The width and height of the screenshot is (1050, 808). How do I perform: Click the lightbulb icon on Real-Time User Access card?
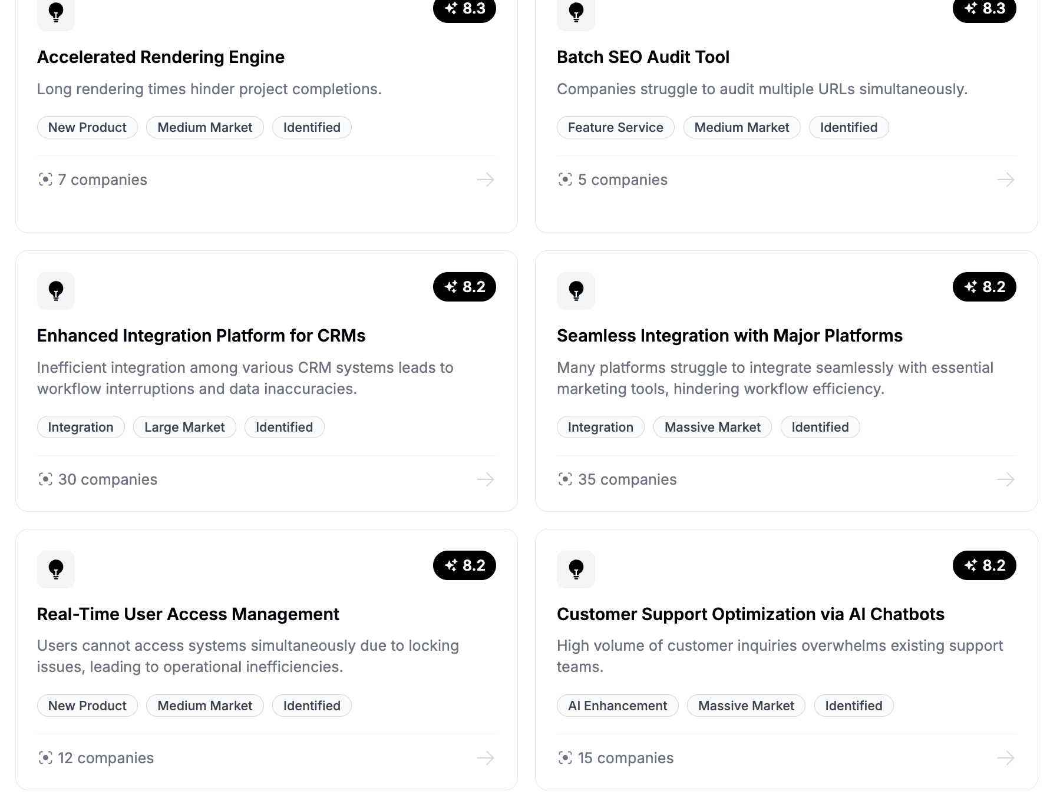pos(56,569)
